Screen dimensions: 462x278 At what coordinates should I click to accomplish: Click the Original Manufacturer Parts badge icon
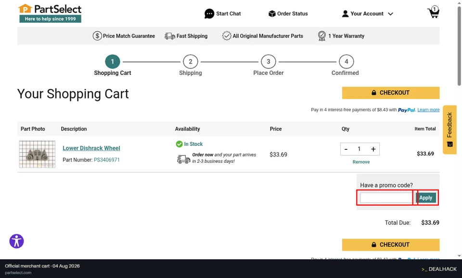[227, 36]
